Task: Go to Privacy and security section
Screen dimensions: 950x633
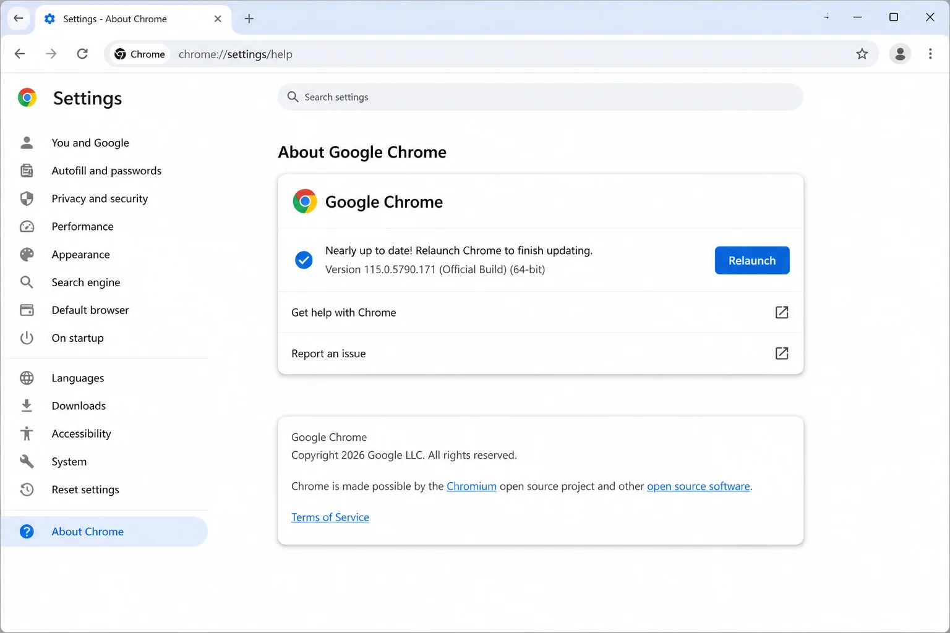Action: (x=100, y=198)
